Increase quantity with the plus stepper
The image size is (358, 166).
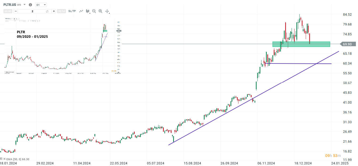pyautogui.click(x=53, y=11)
